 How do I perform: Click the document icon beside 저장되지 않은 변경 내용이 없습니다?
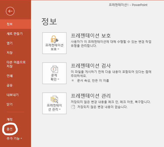73,107
